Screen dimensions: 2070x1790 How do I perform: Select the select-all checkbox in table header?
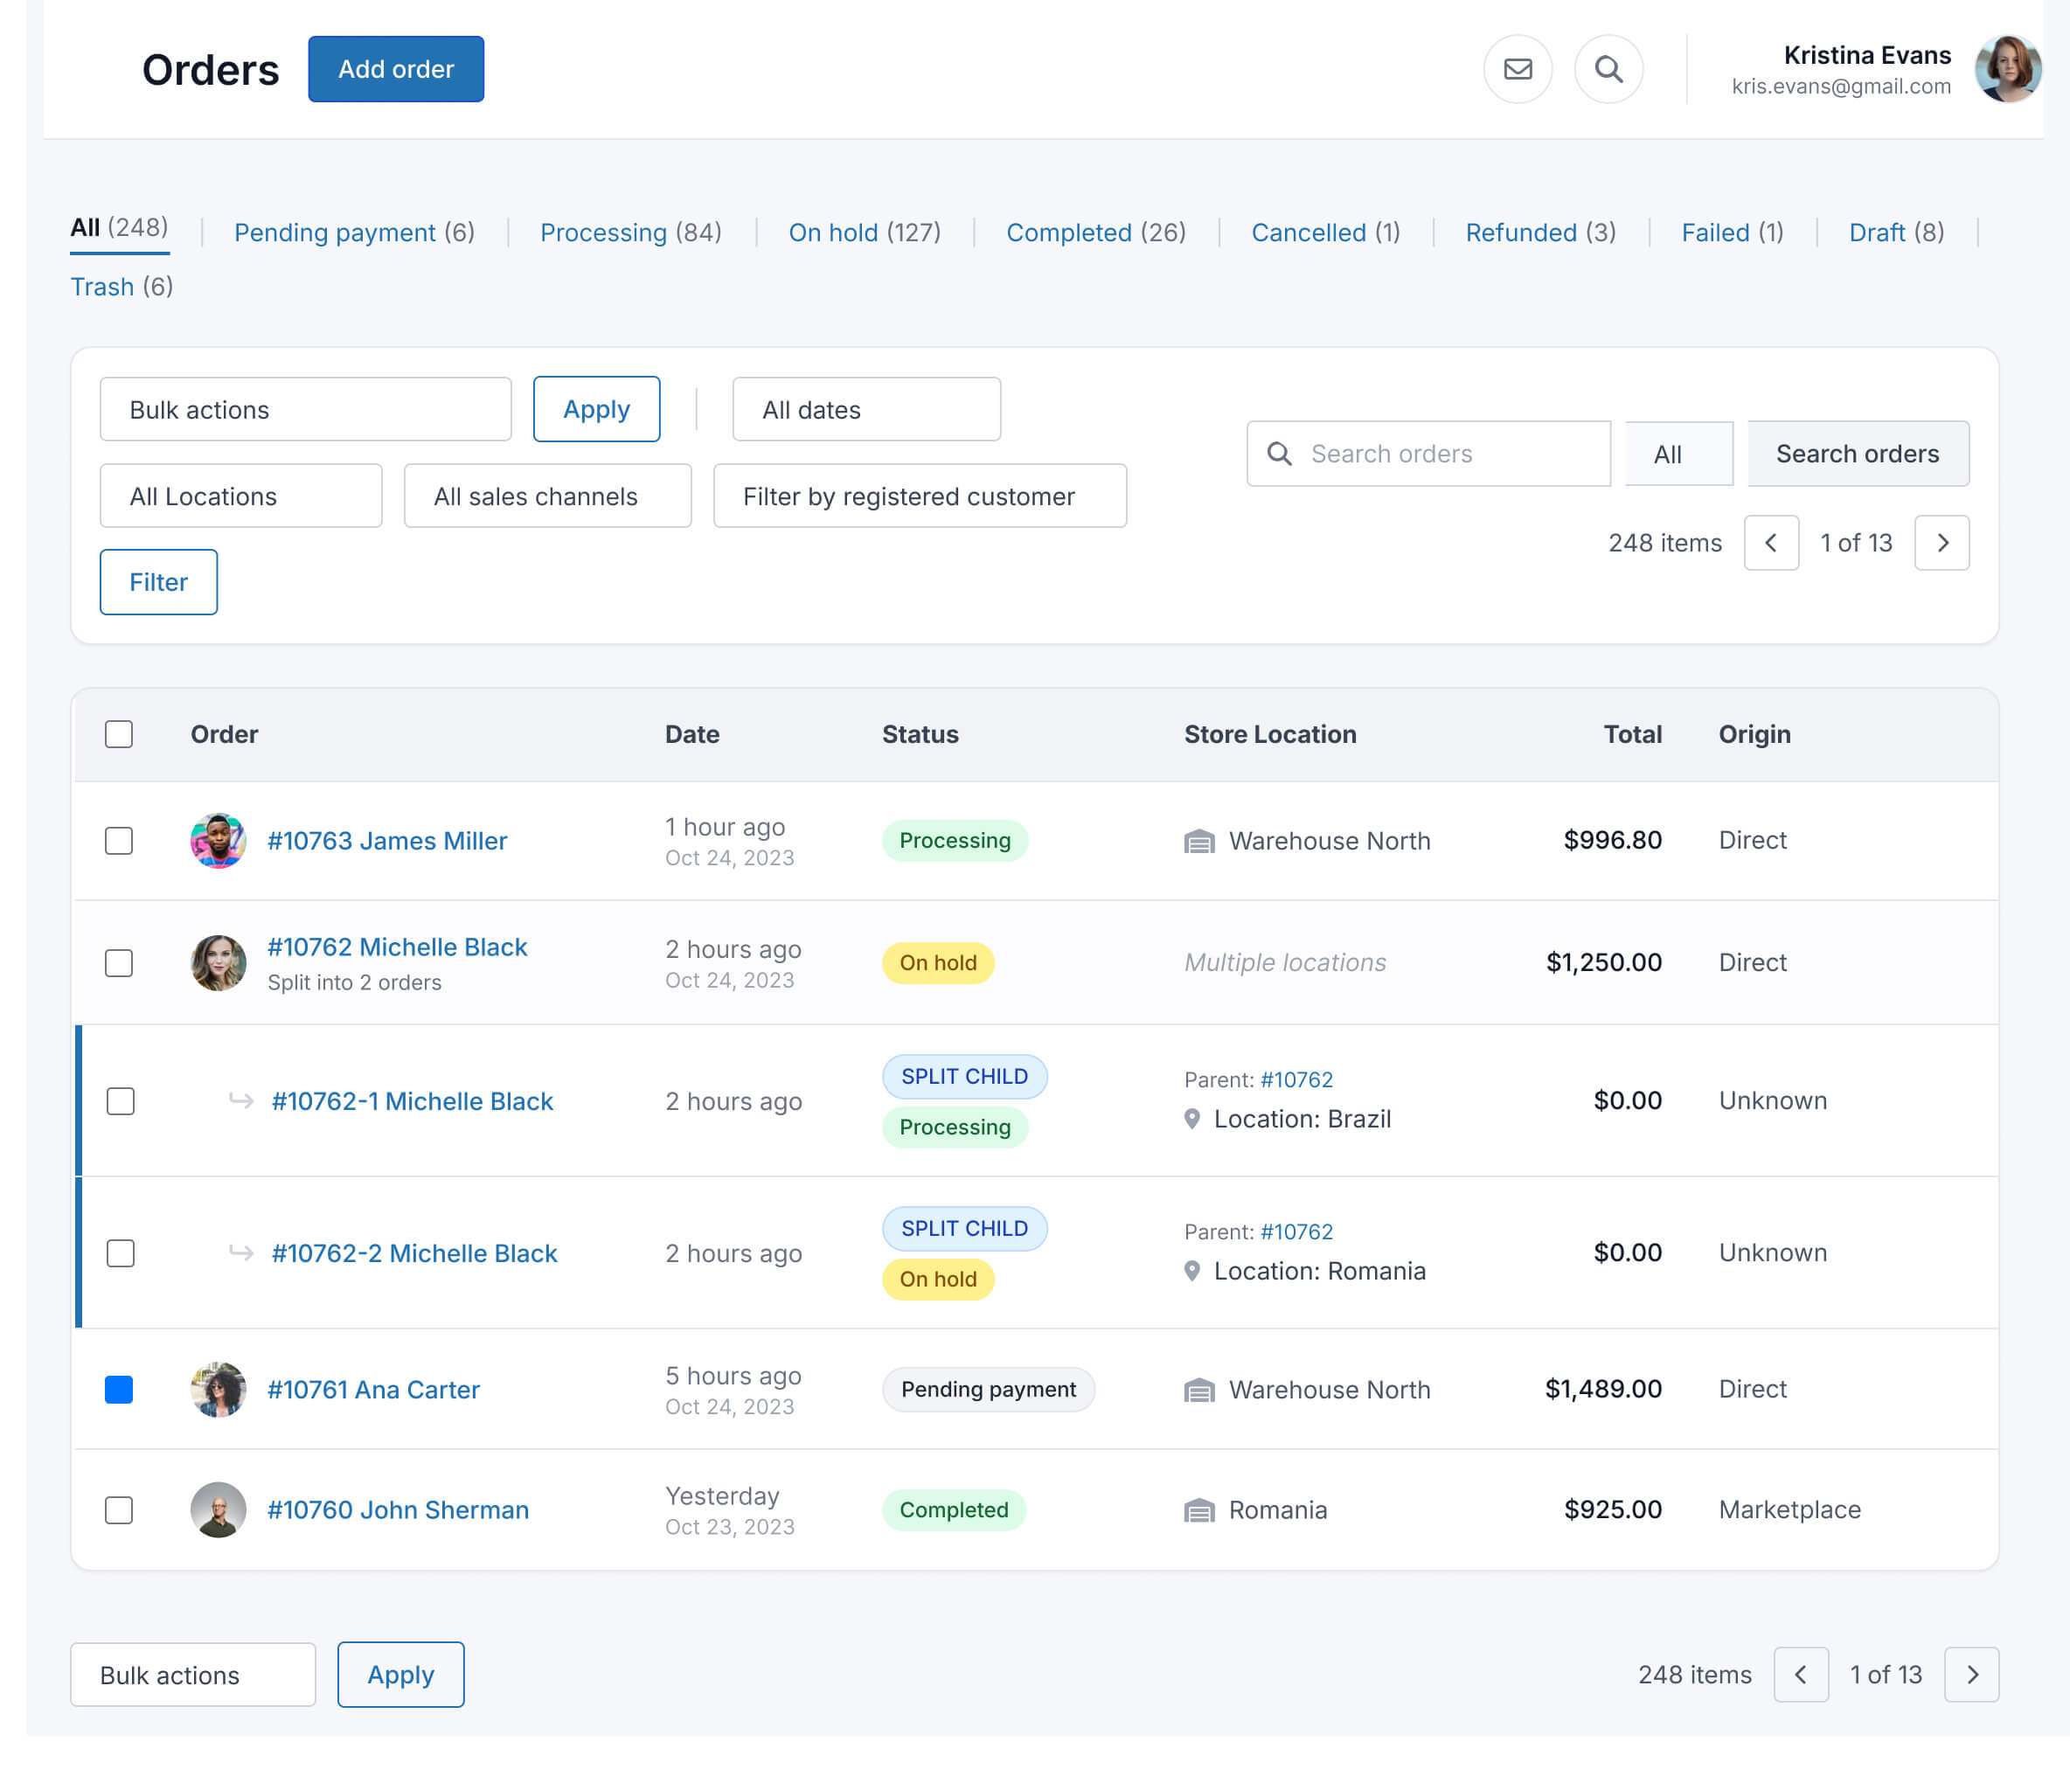119,734
